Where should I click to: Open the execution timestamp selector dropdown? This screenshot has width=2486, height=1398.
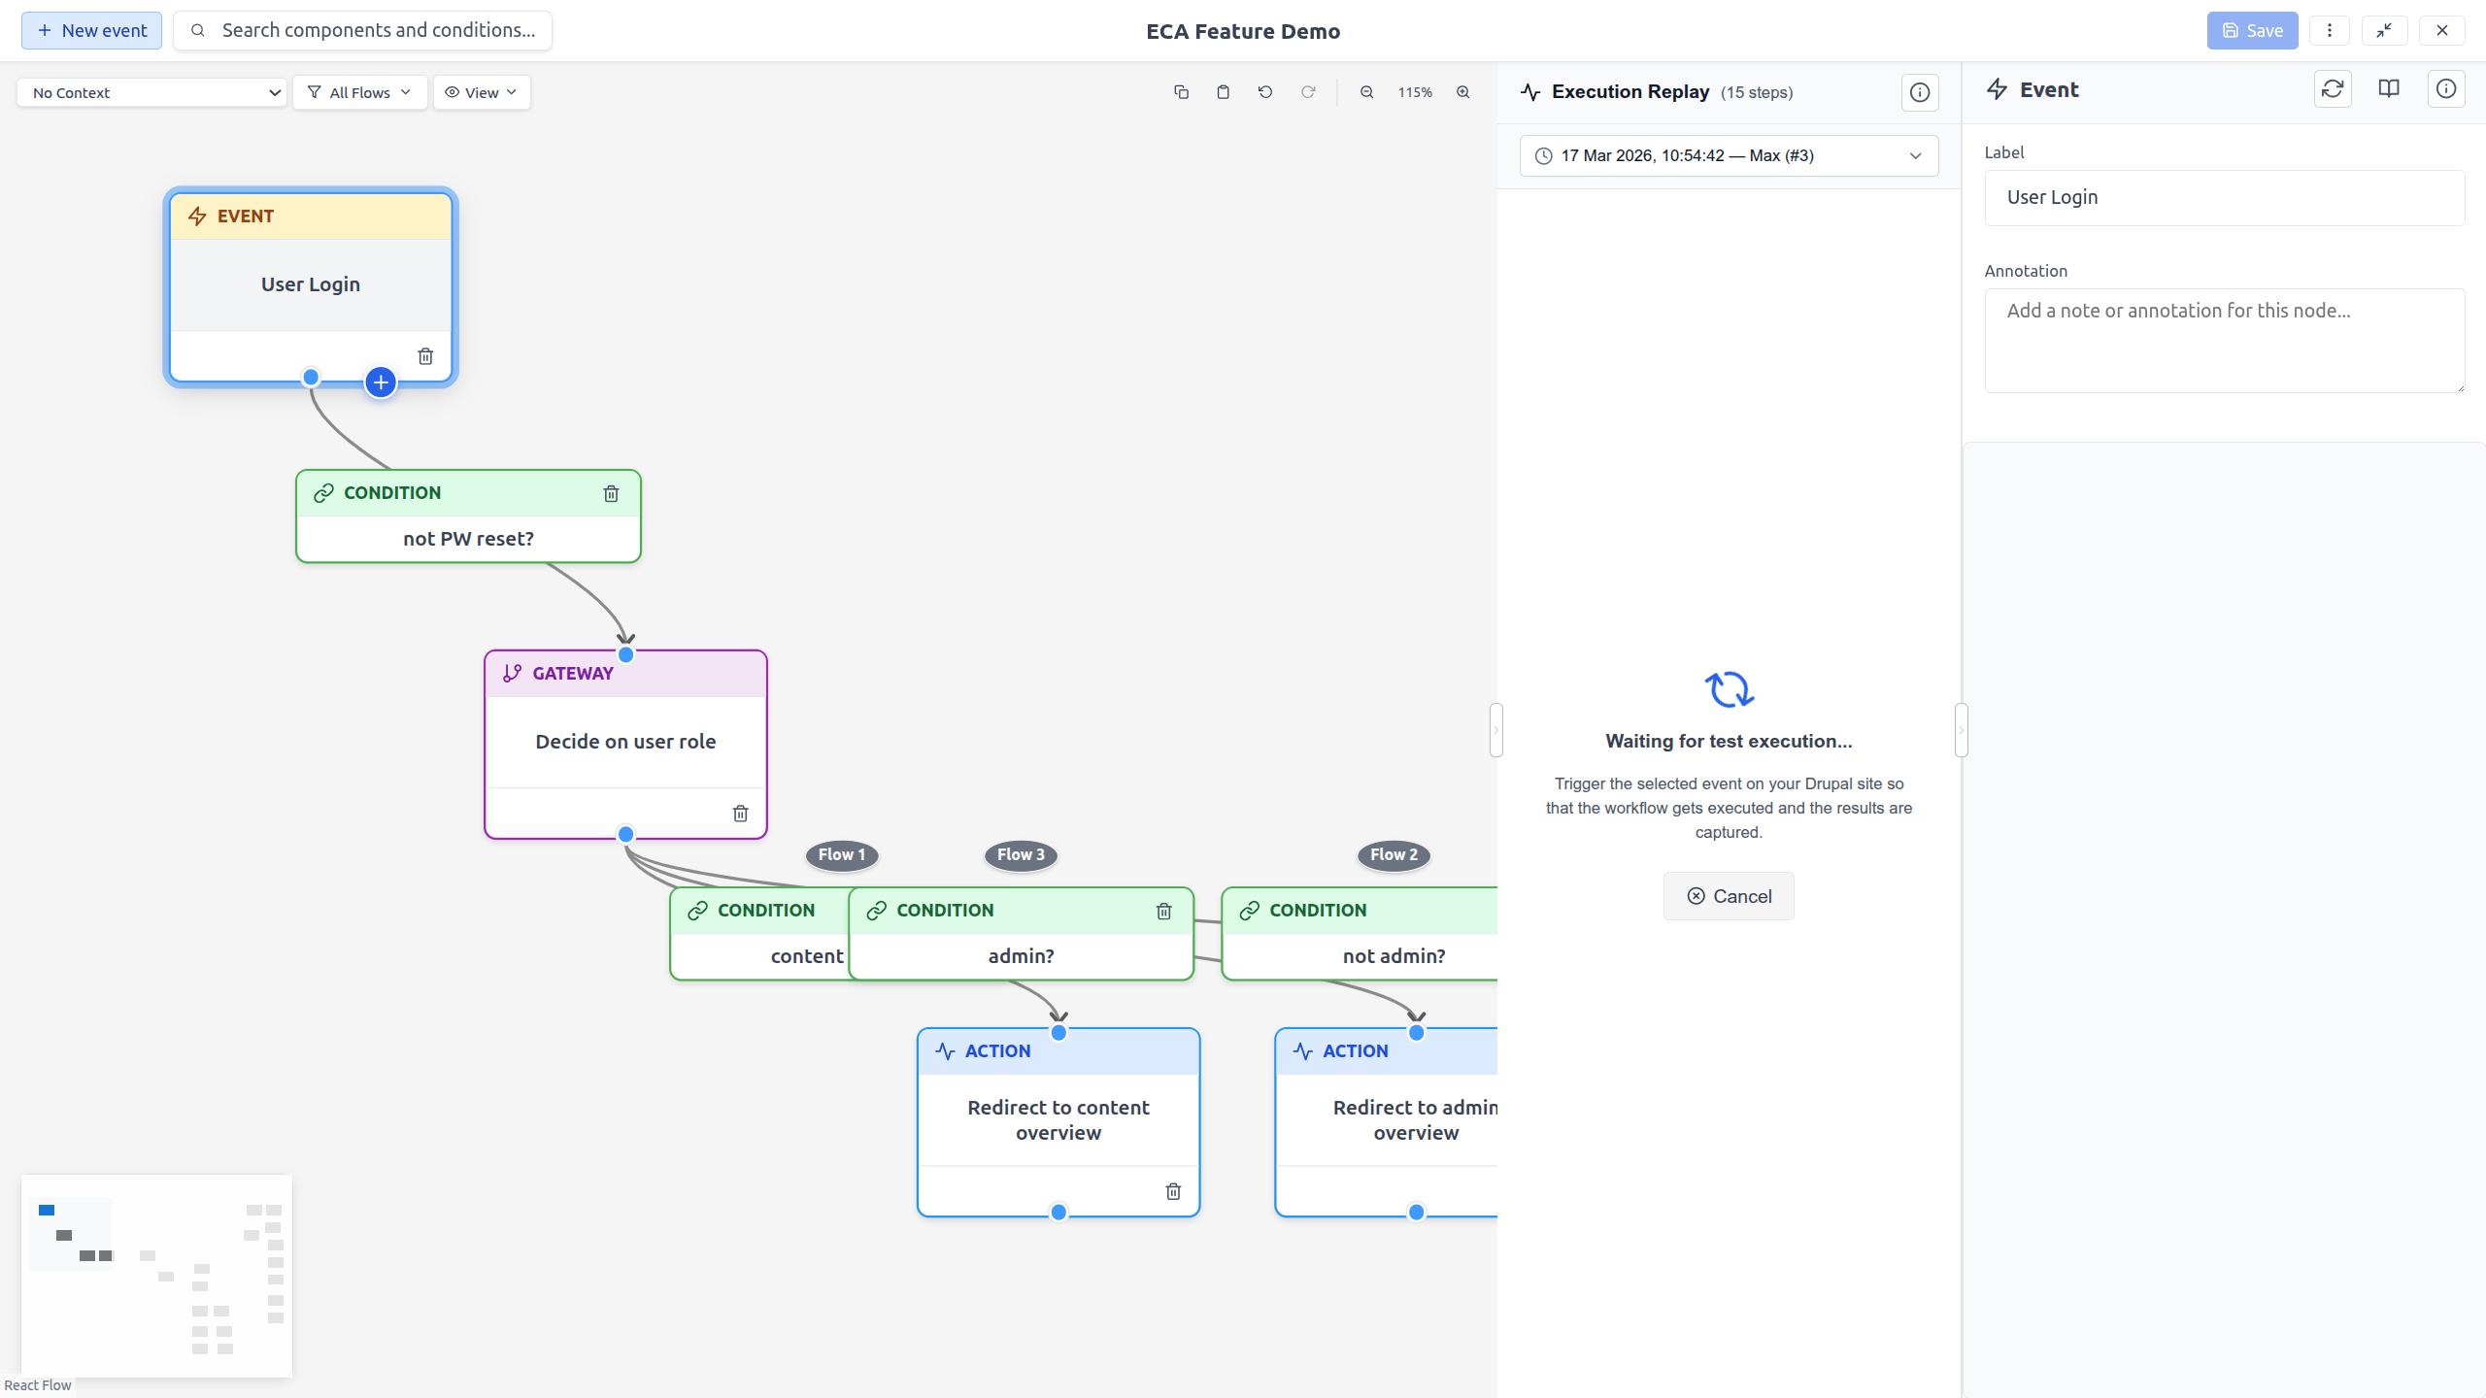(x=1729, y=155)
